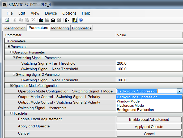Viewport: 183px width, 138px height.
Task: Select the 'Cancel' parameter label in Teach-In
Action: coord(24,133)
